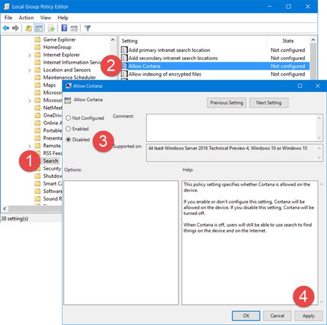Open the Action menu

[26, 17]
